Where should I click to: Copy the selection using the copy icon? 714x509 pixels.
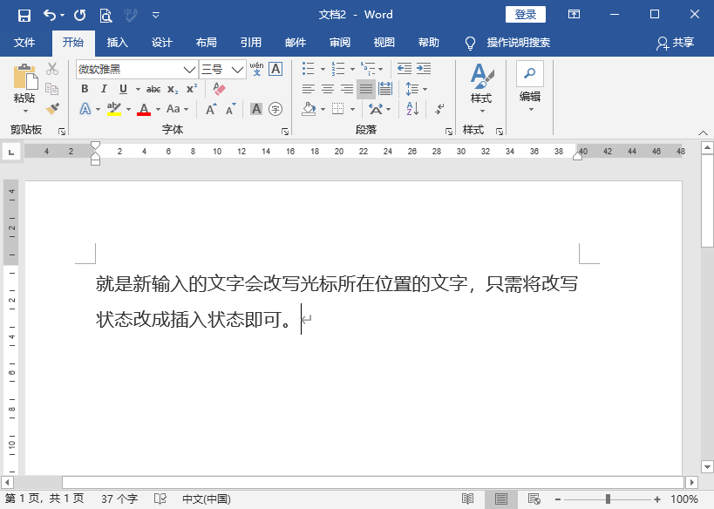tap(52, 89)
